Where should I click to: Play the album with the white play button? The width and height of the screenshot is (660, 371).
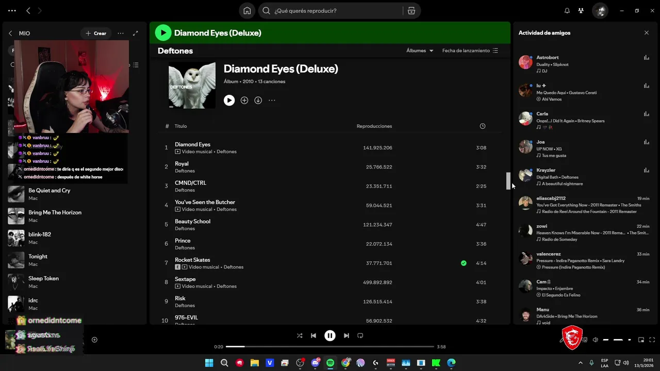coord(229,100)
